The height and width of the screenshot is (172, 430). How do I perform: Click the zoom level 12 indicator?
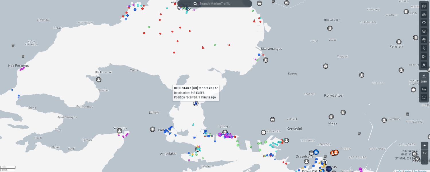pyautogui.click(x=425, y=153)
